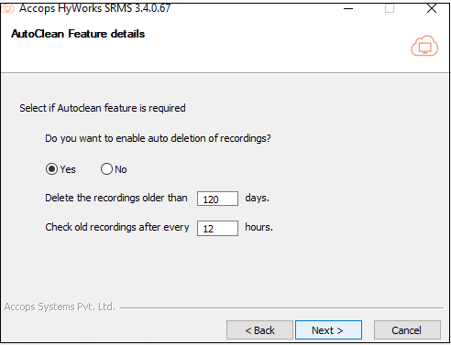Click the Accops Systems Pvt. Ltd. footer text
Image resolution: width=451 pixels, height=345 pixels.
pyautogui.click(x=60, y=307)
